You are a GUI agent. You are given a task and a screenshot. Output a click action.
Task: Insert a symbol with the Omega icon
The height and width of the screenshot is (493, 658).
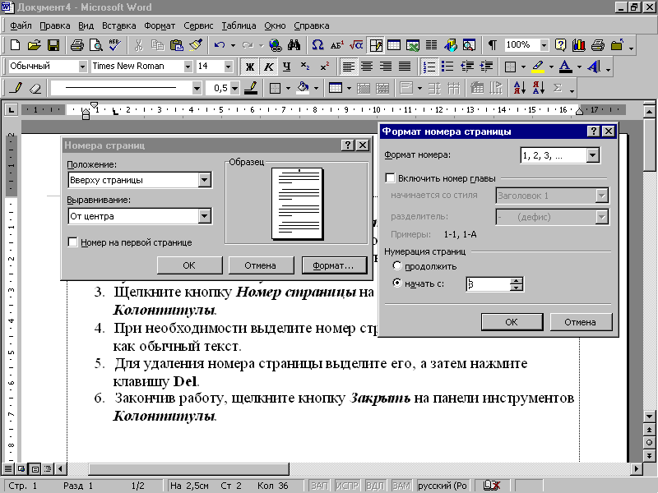point(317,45)
